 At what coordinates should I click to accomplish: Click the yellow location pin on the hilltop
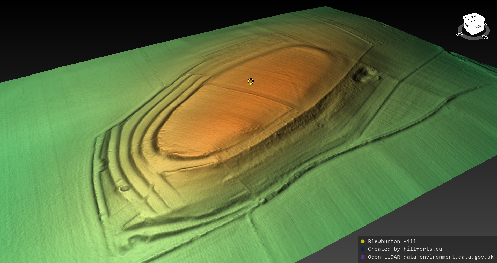pyautogui.click(x=251, y=82)
